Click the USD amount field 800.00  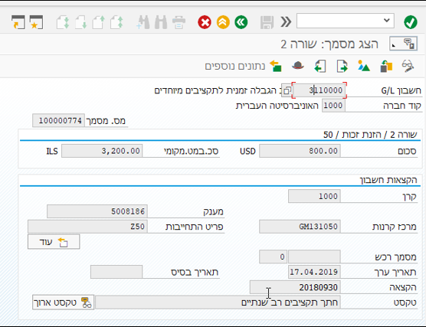click(x=300, y=151)
